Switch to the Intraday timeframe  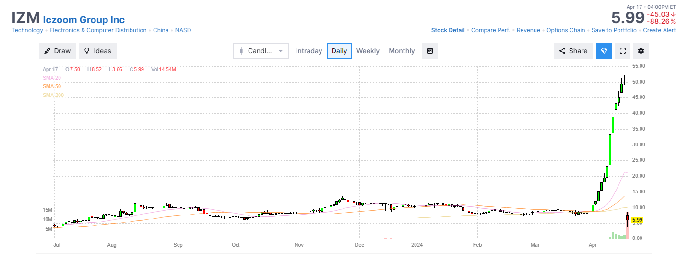309,51
